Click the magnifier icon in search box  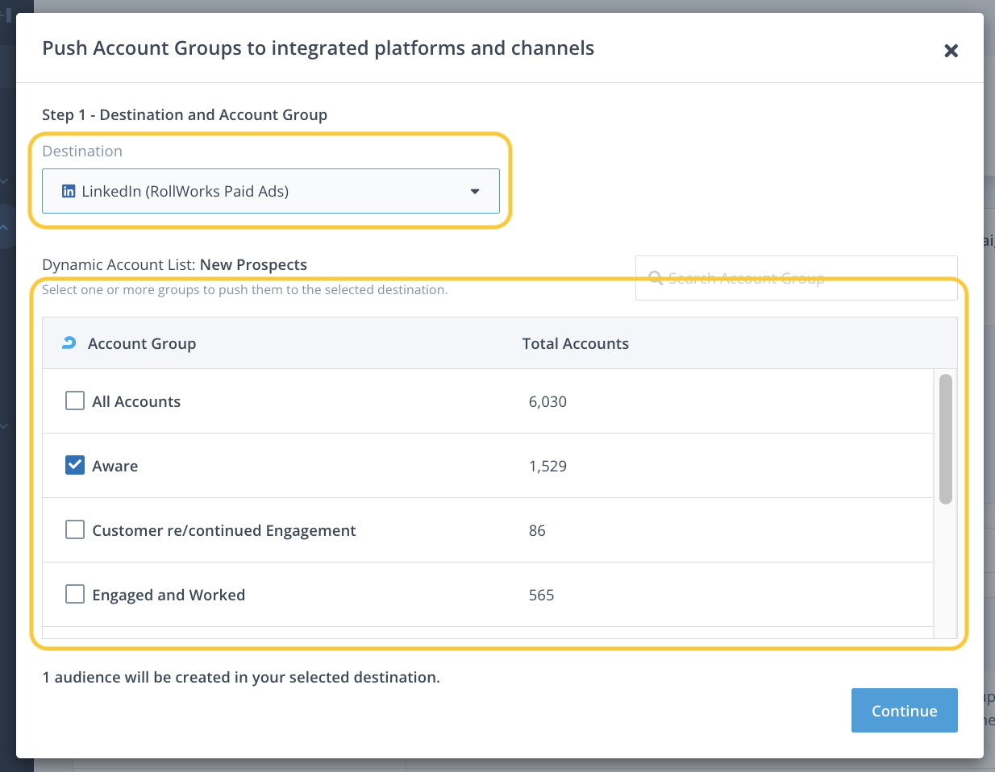click(656, 278)
